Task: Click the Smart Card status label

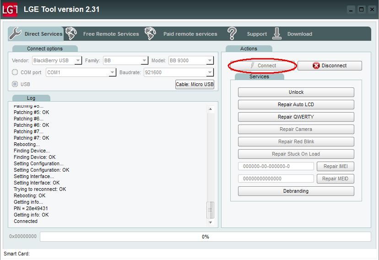Action: (x=16, y=254)
